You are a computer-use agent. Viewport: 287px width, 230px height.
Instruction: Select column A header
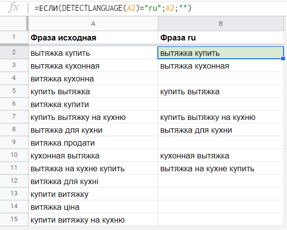(x=93, y=24)
